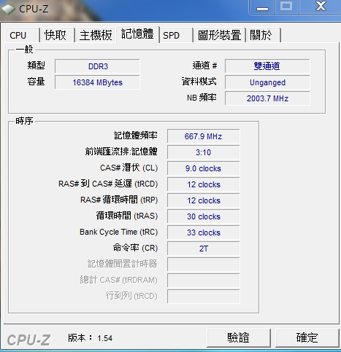This screenshot has height=352, width=341.
Task: Click the Bank Cycle Time (tRC) label
Action: point(119,232)
